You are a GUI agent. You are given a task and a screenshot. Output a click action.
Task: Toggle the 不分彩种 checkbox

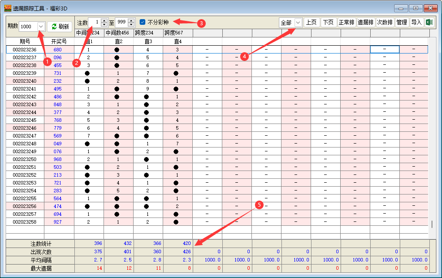click(143, 22)
